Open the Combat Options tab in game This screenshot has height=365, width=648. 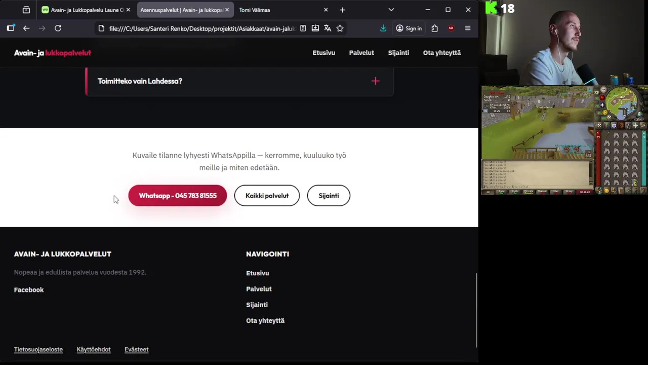coord(599,125)
